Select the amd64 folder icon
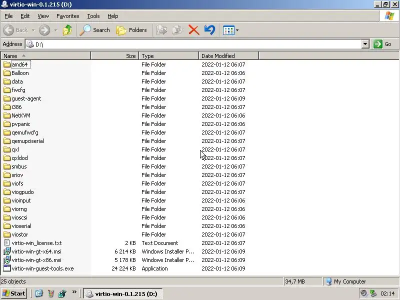 (7, 64)
